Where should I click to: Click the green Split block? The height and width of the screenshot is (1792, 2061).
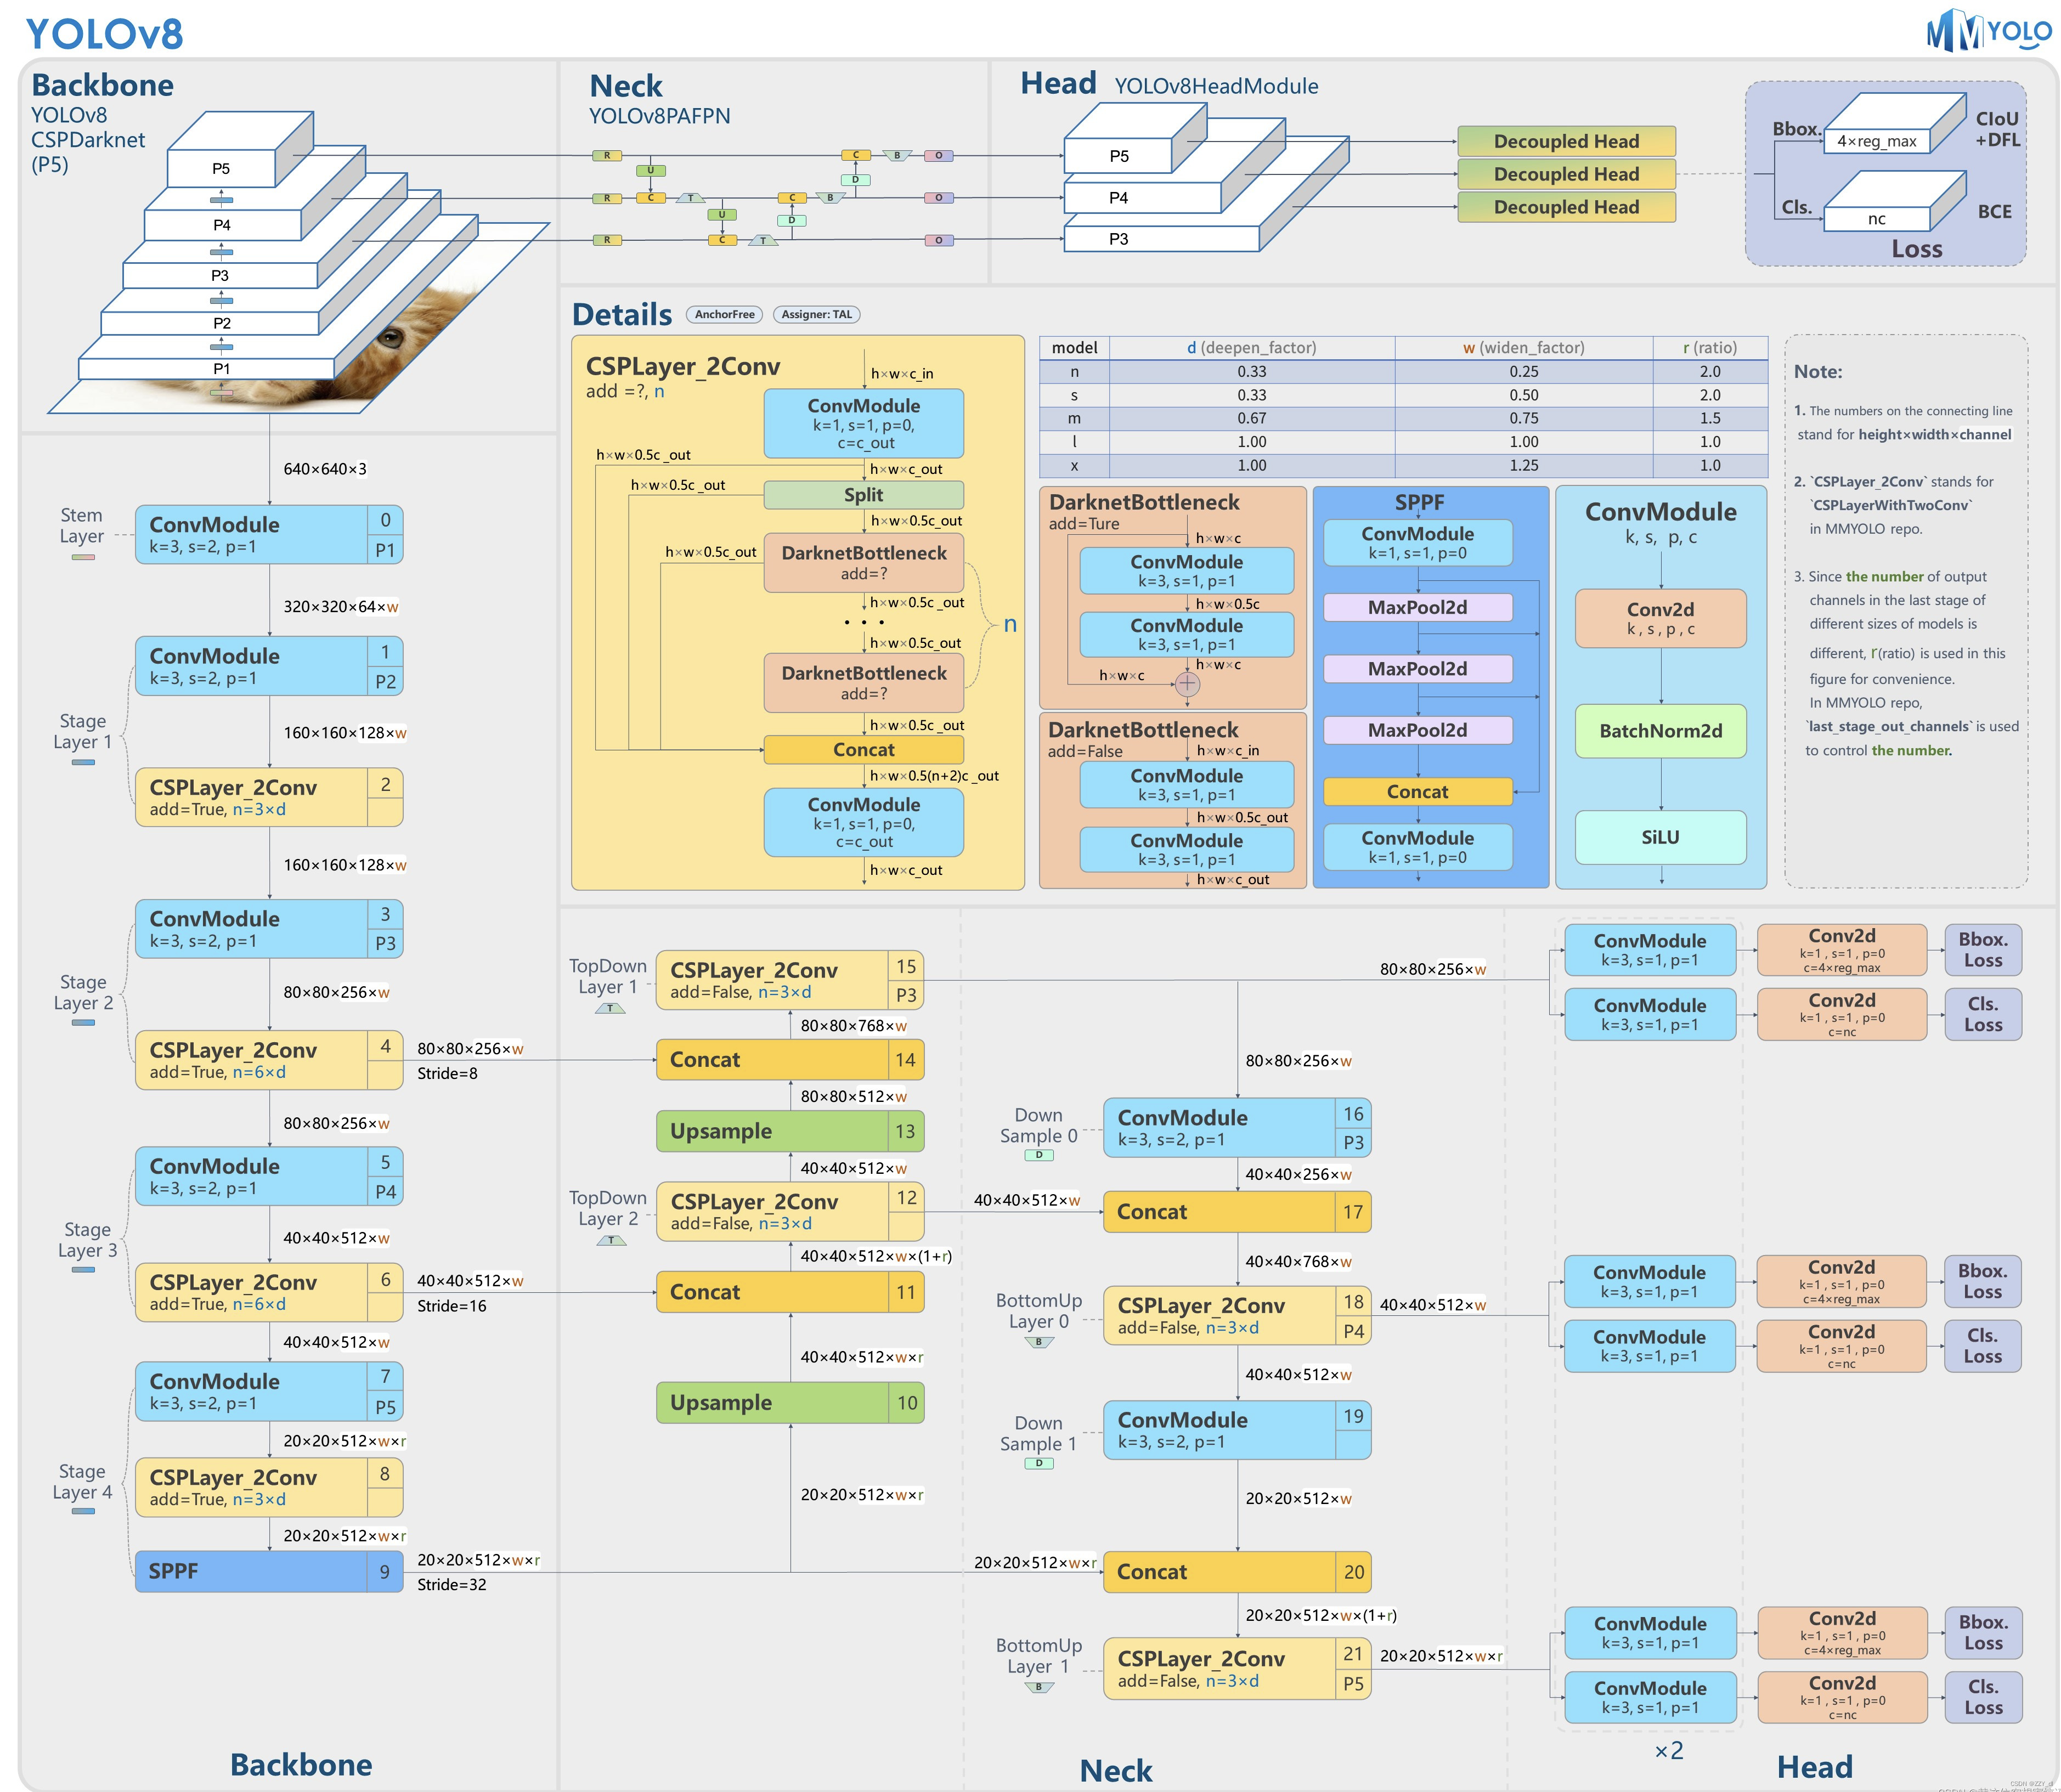tap(863, 495)
